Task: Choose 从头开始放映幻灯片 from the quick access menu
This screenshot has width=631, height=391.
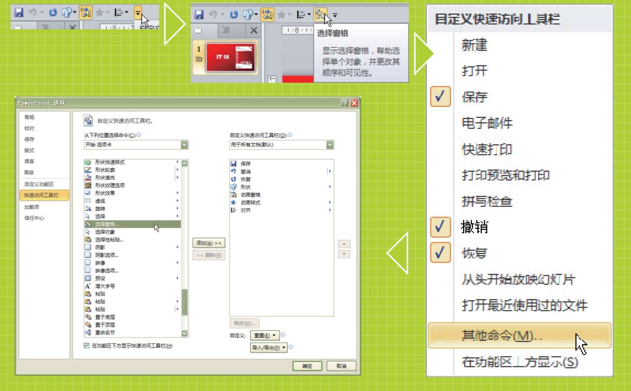Action: pyautogui.click(x=518, y=280)
